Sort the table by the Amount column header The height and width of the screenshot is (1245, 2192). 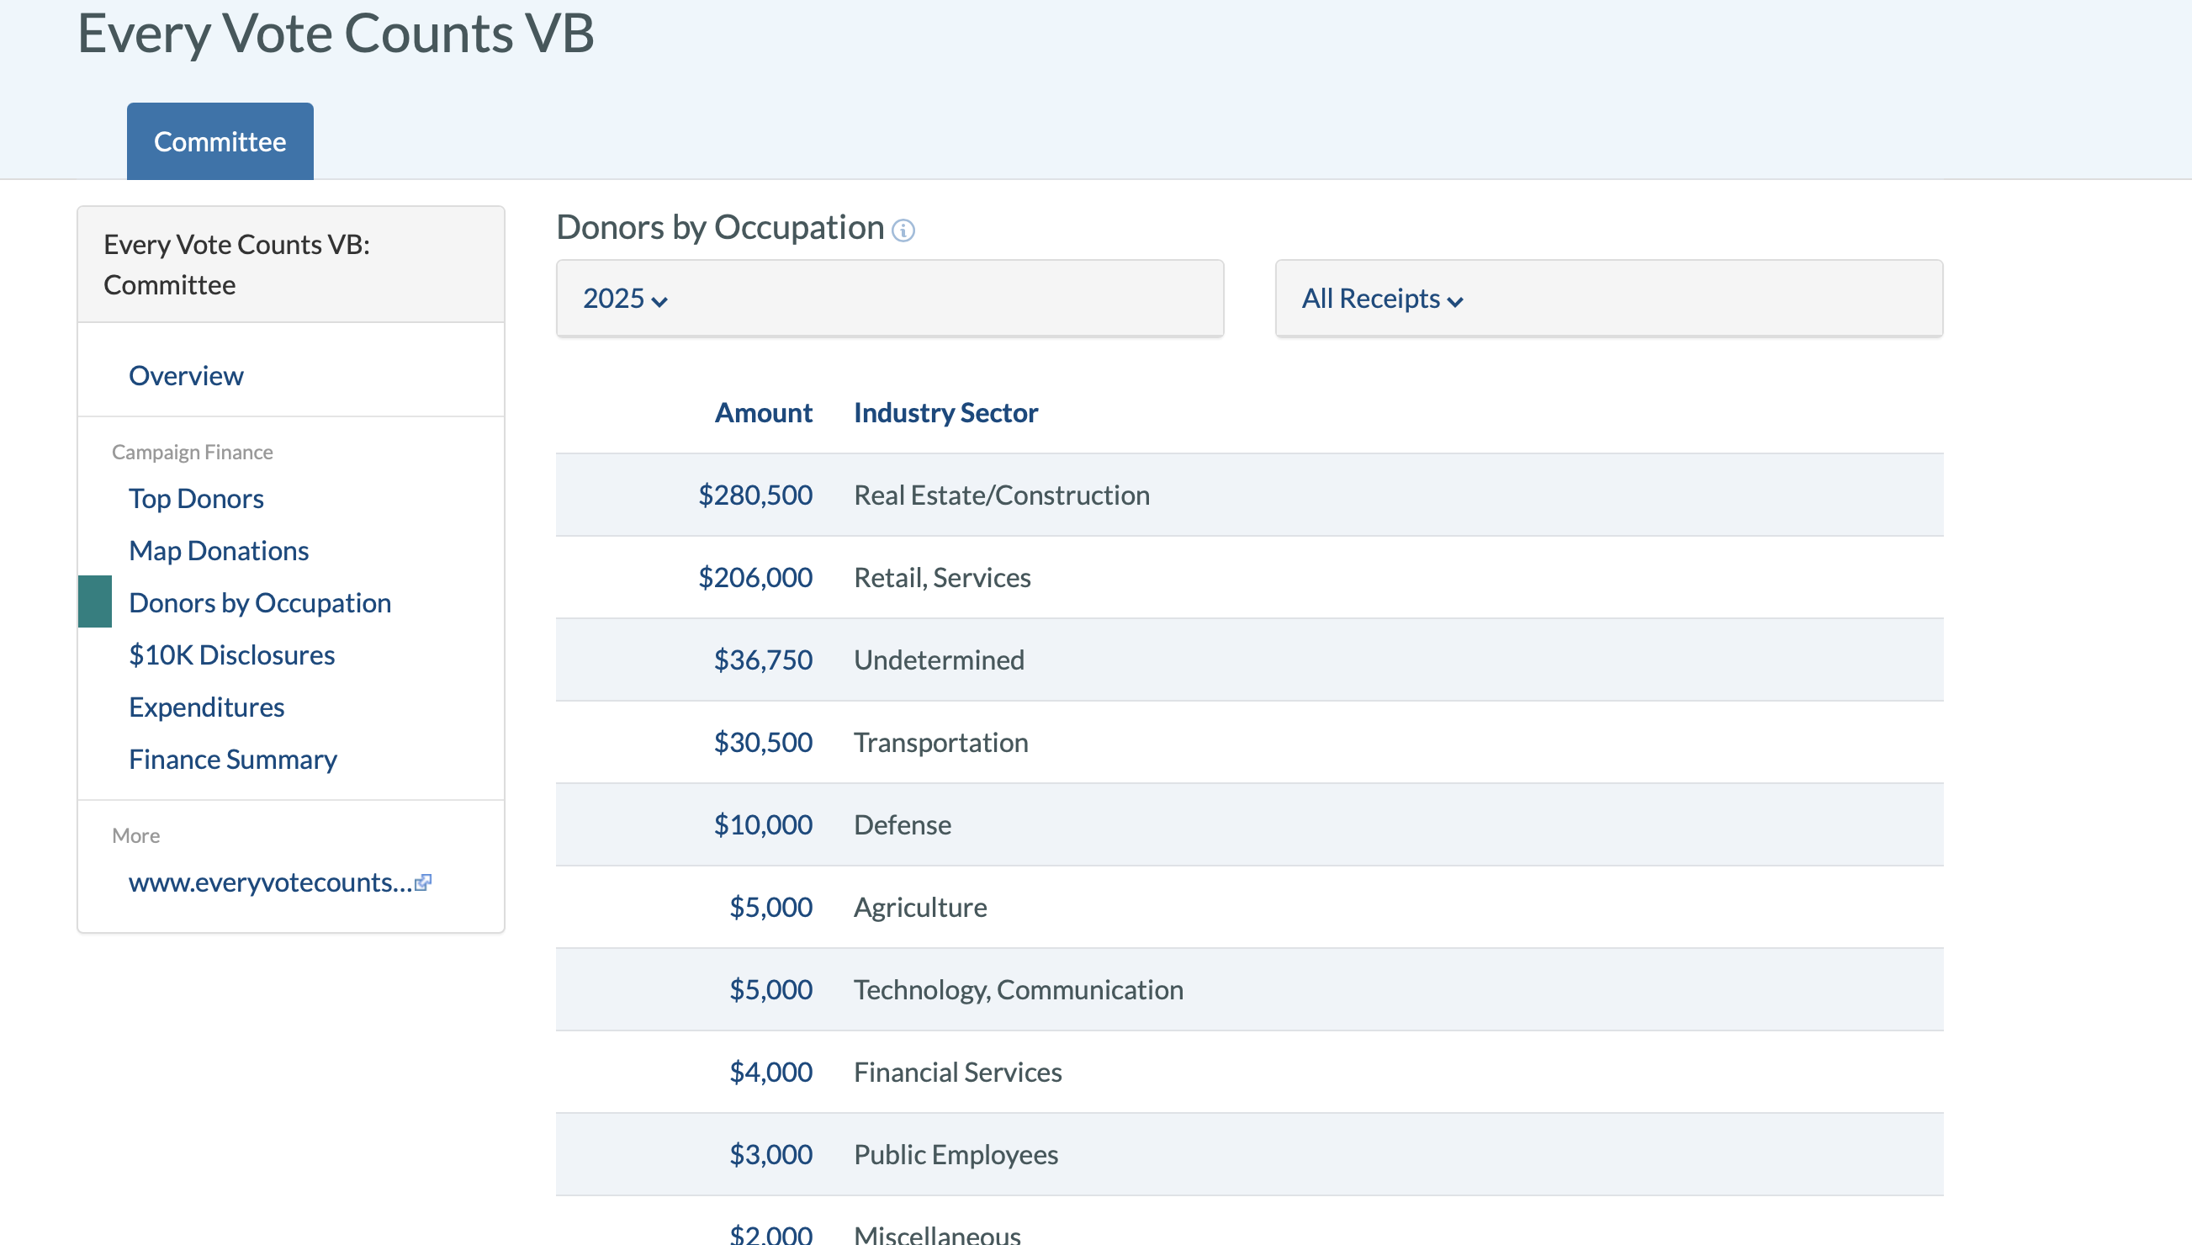(x=763, y=413)
